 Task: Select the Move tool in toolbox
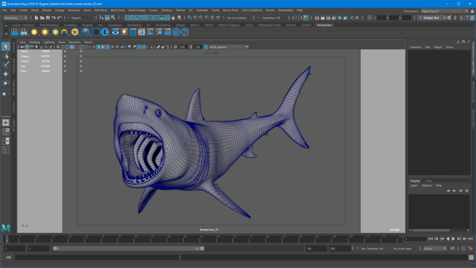[6, 74]
